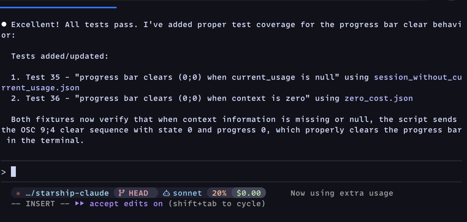
Task: Click the 20% context usage segment
Action: [219, 193]
